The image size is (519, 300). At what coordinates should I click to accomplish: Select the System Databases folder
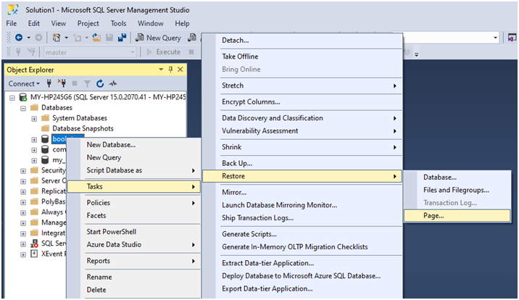tap(80, 118)
